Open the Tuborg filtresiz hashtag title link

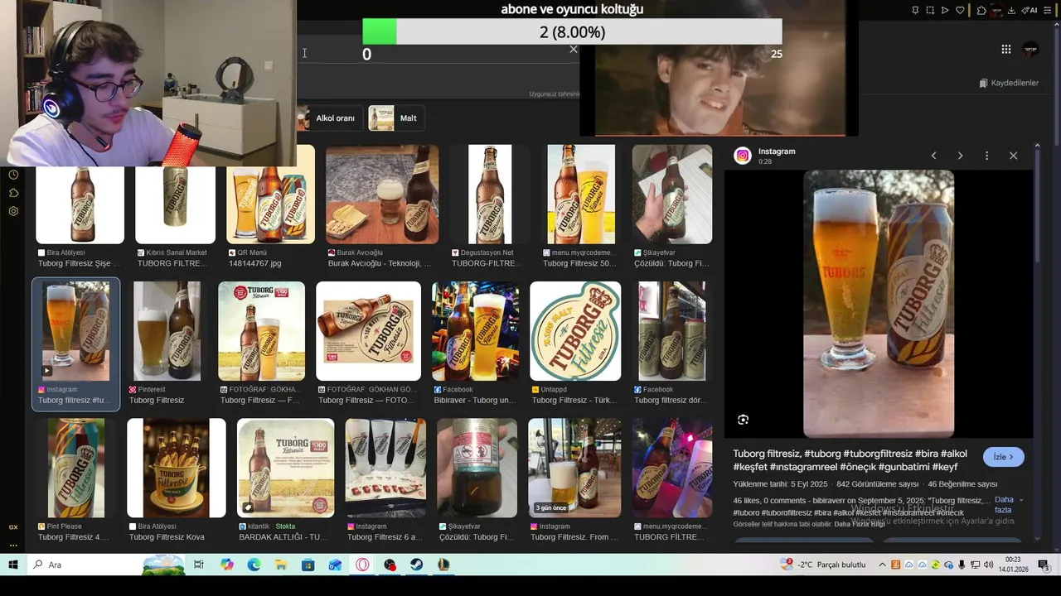(x=850, y=460)
